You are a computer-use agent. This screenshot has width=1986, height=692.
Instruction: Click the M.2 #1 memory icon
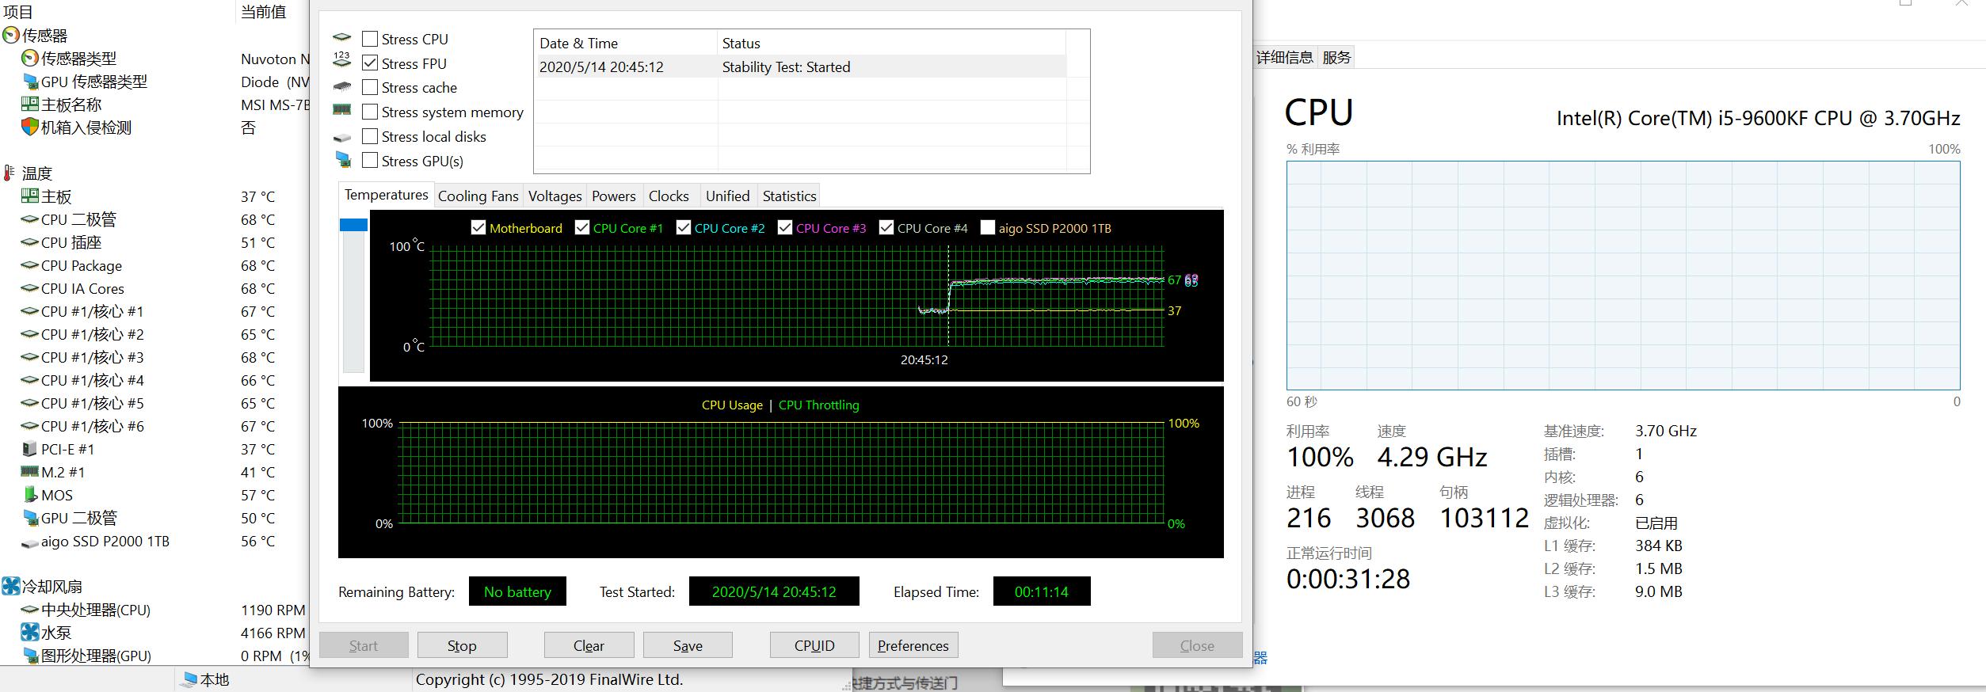pos(30,472)
